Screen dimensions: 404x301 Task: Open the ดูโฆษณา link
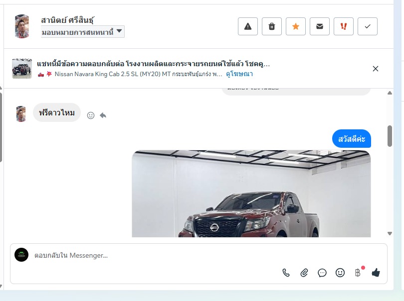click(239, 74)
